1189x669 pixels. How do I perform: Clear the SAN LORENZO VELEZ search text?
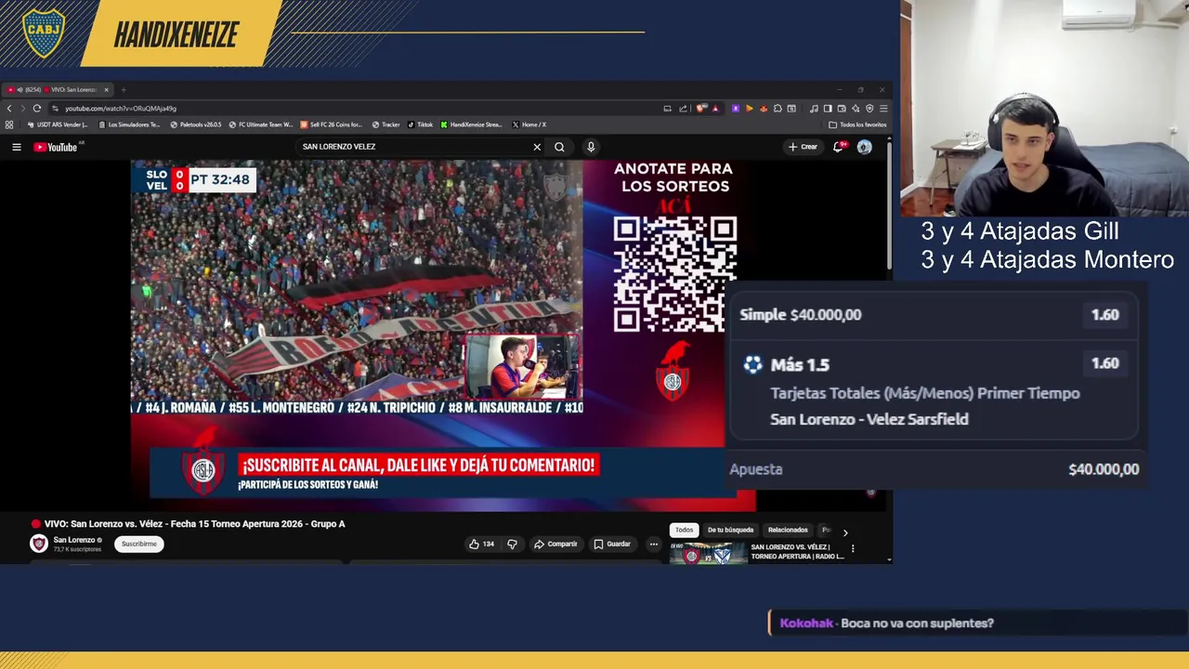tap(537, 147)
